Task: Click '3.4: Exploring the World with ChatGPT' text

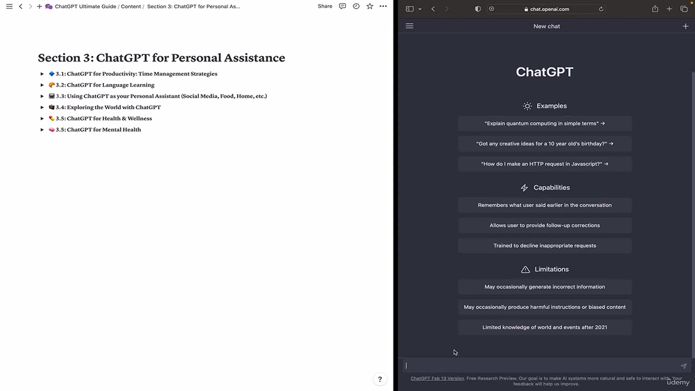Action: click(x=108, y=107)
